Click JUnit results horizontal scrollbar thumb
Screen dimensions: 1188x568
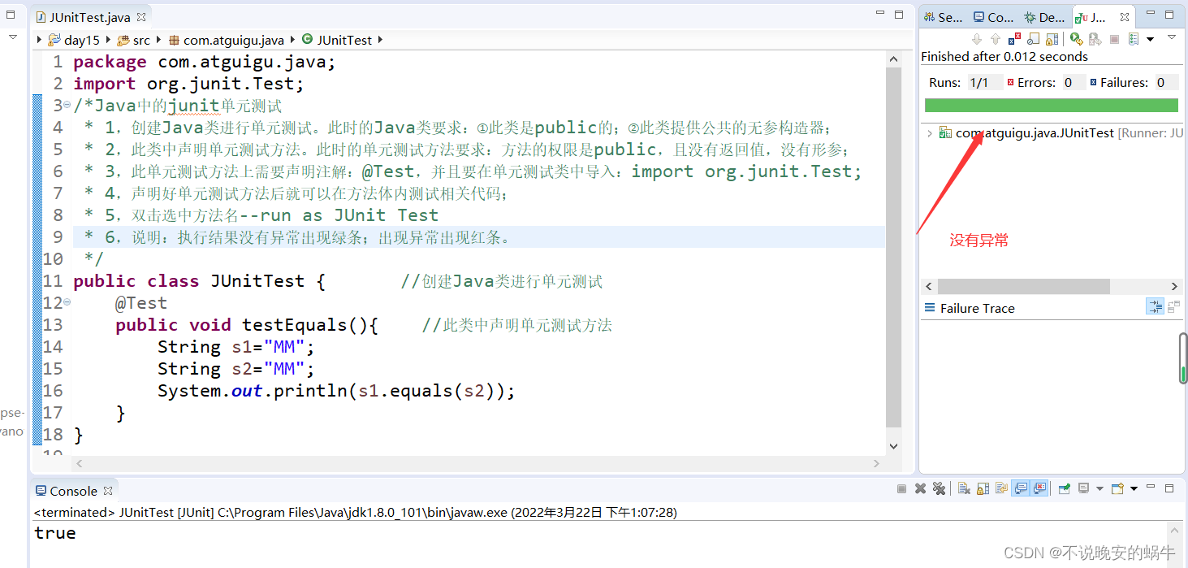(x=1023, y=286)
